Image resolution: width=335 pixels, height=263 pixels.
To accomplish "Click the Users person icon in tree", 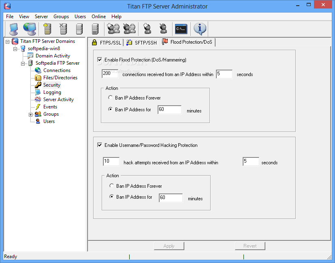I will click(x=38, y=121).
